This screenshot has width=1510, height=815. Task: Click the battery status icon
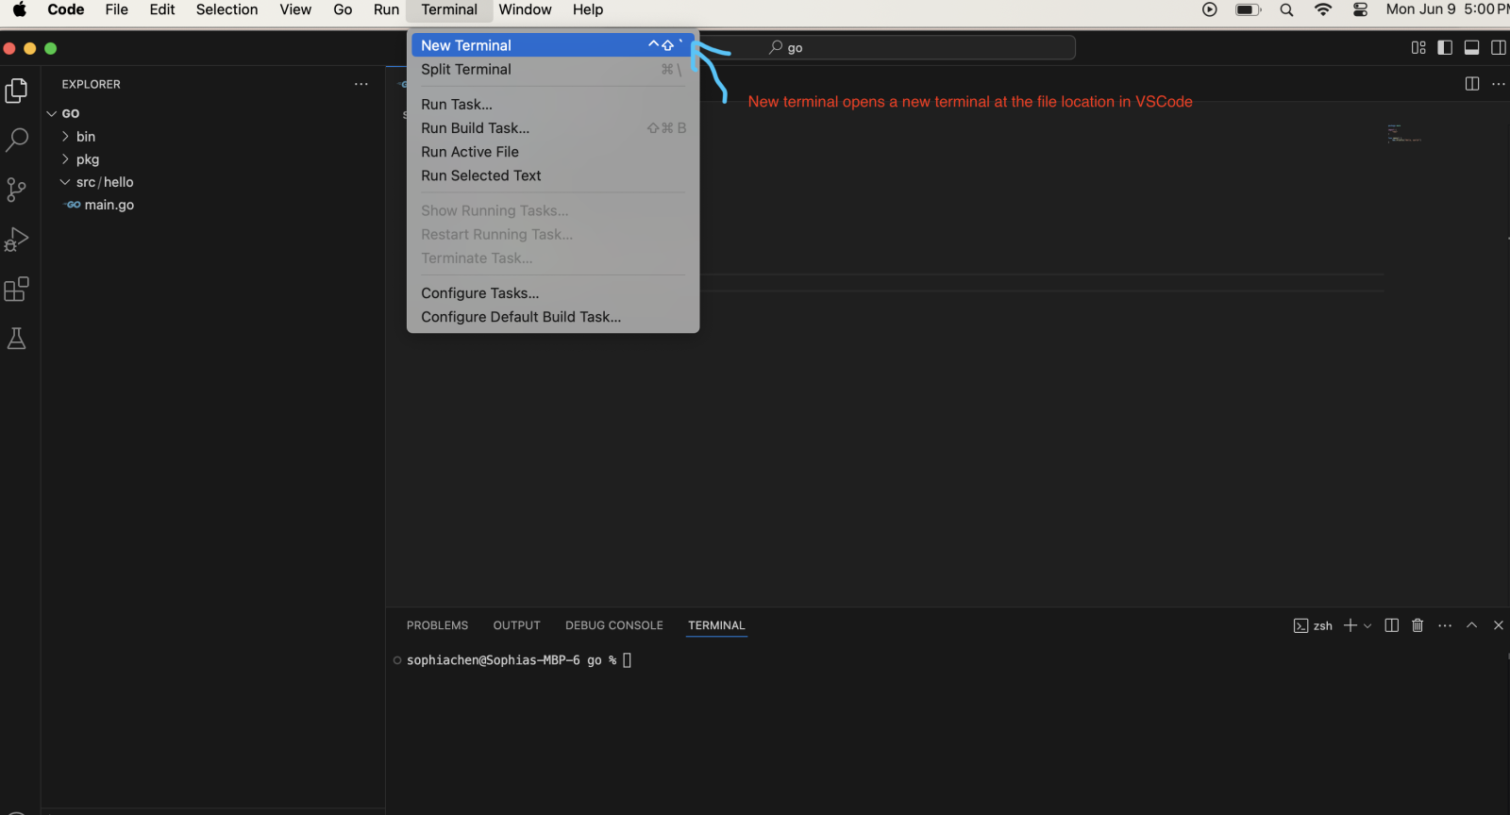[1248, 9]
